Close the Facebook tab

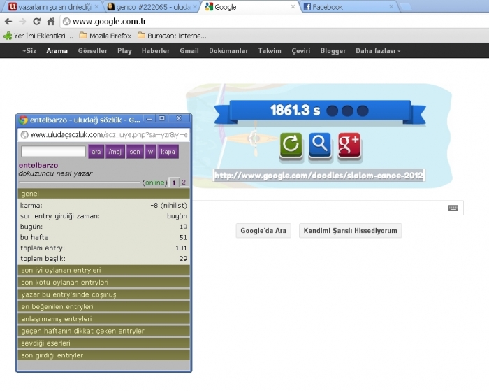click(x=391, y=6)
